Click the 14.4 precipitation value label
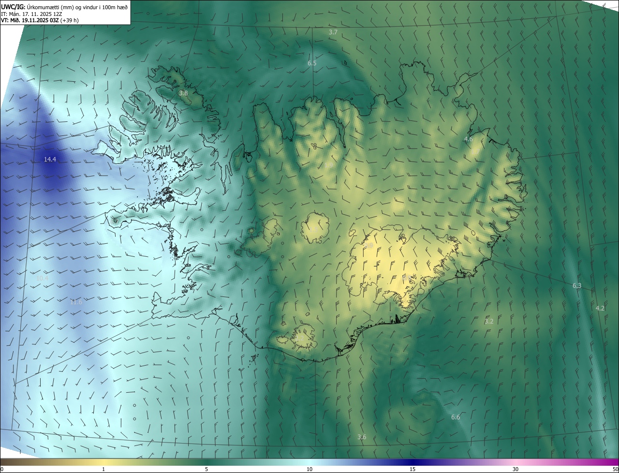 (50, 159)
